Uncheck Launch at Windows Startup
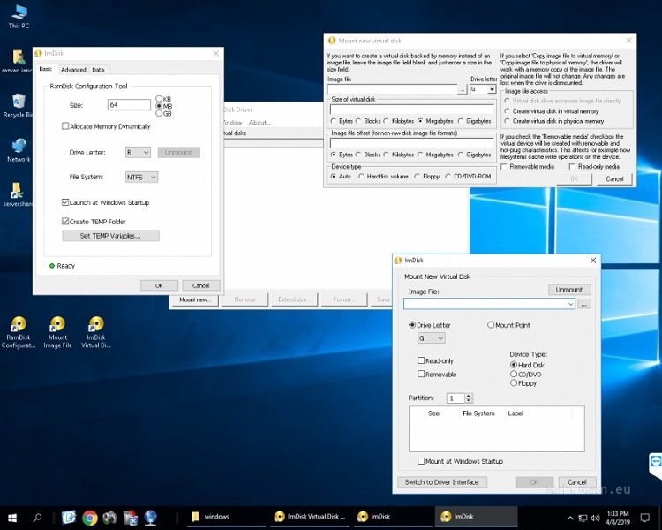Image resolution: width=662 pixels, height=530 pixels. [65, 202]
